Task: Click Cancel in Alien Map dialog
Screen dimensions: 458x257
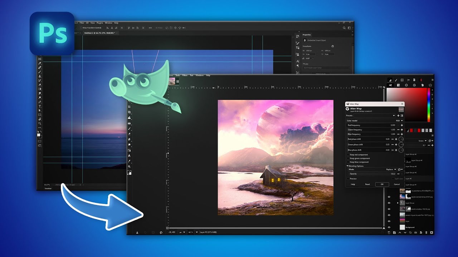Action: coord(396,184)
